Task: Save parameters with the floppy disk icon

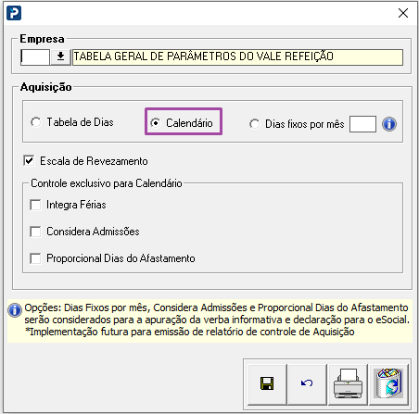Action: (x=267, y=383)
